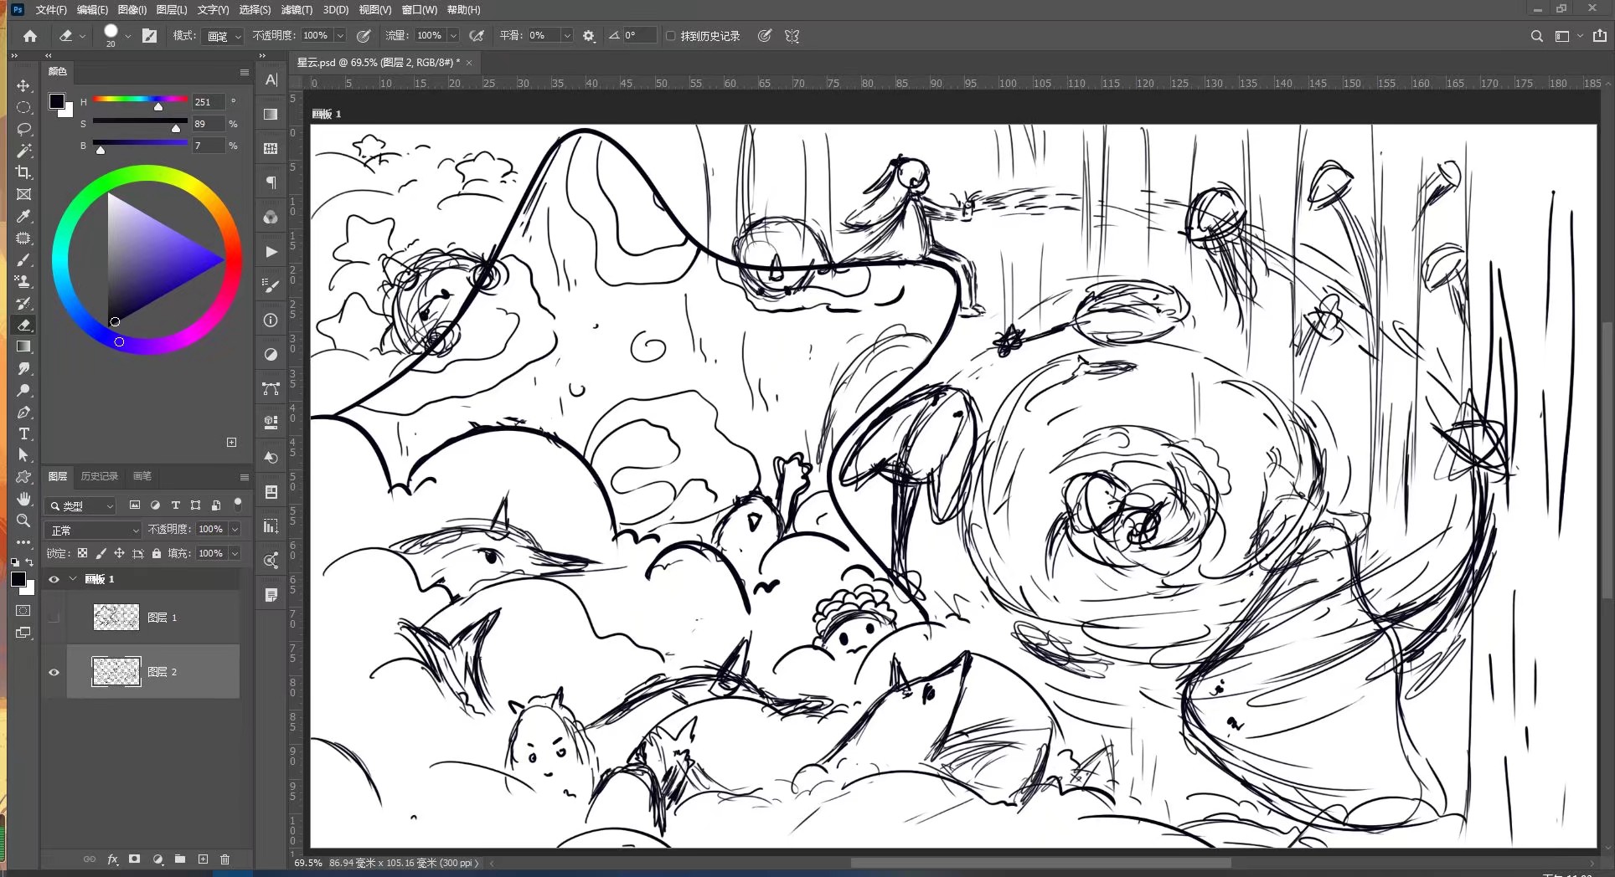Select the Path Selection tool
Screen dimensions: 1615x877
click(x=23, y=455)
